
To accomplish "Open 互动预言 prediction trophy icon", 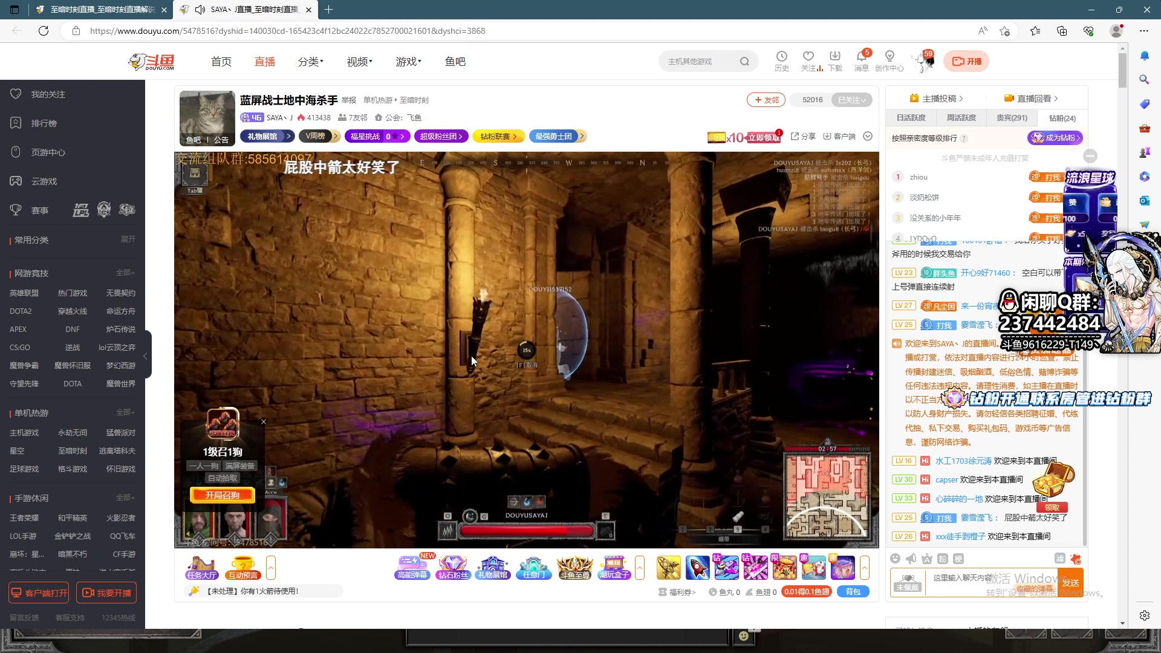I will coord(243,568).
